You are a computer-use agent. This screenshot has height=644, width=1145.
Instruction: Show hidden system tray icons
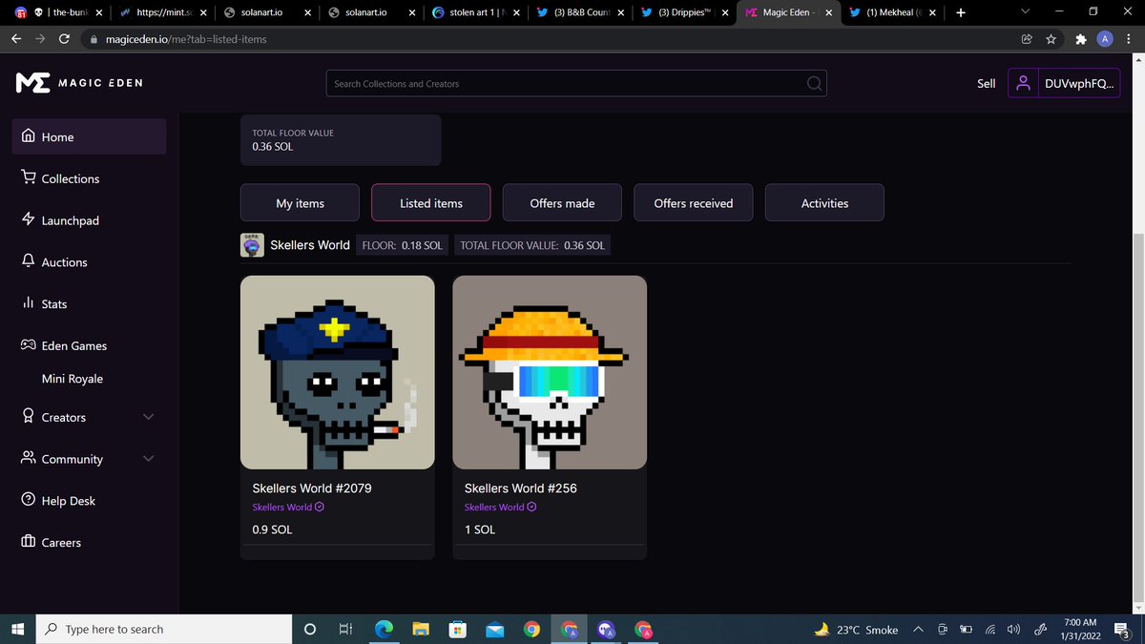pos(918,630)
